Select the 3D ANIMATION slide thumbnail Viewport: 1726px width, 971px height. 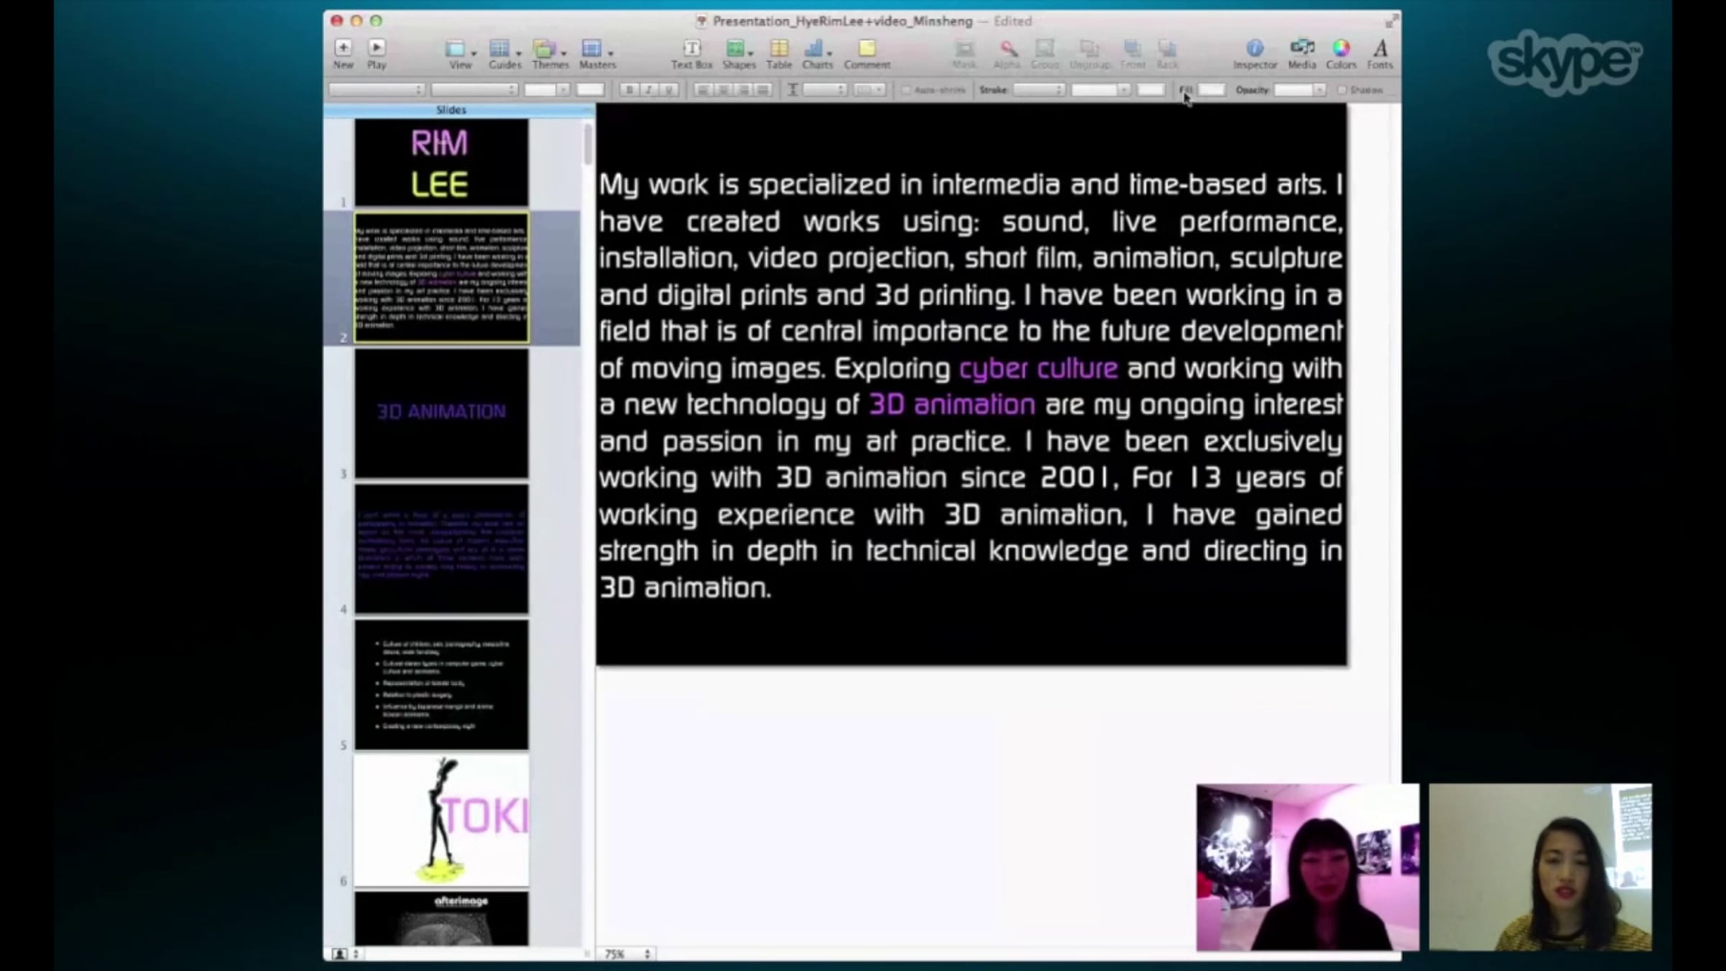[x=441, y=413]
